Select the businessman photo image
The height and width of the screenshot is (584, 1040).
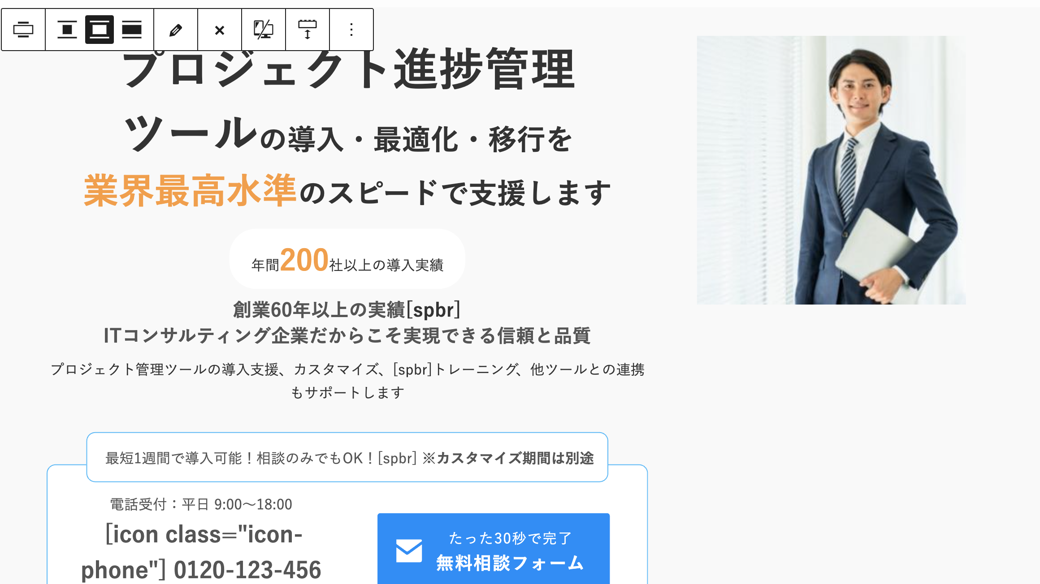(x=831, y=170)
